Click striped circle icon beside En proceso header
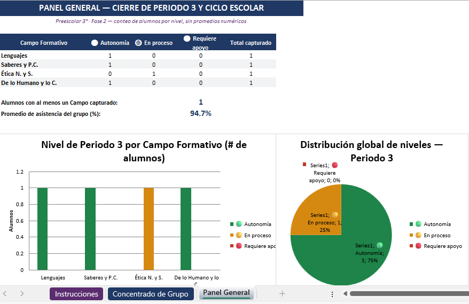 point(138,43)
